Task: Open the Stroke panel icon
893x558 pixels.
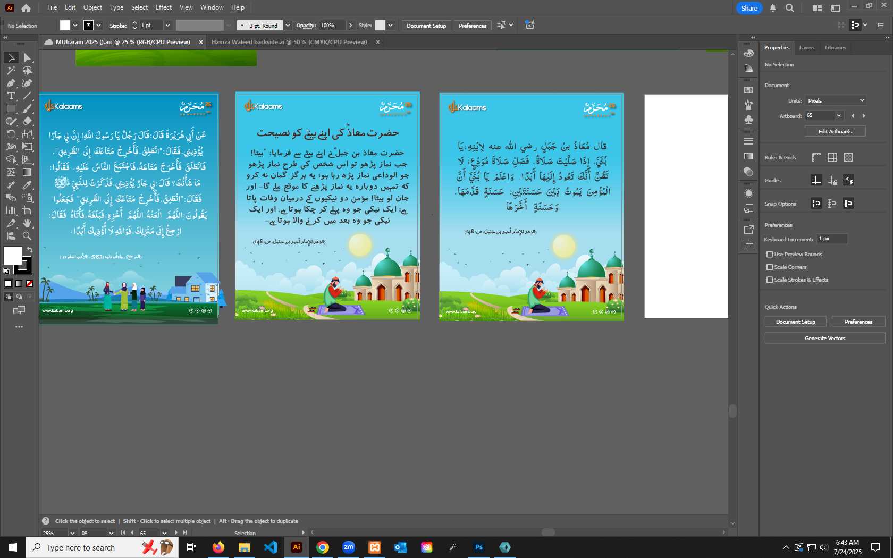Action: pyautogui.click(x=748, y=141)
